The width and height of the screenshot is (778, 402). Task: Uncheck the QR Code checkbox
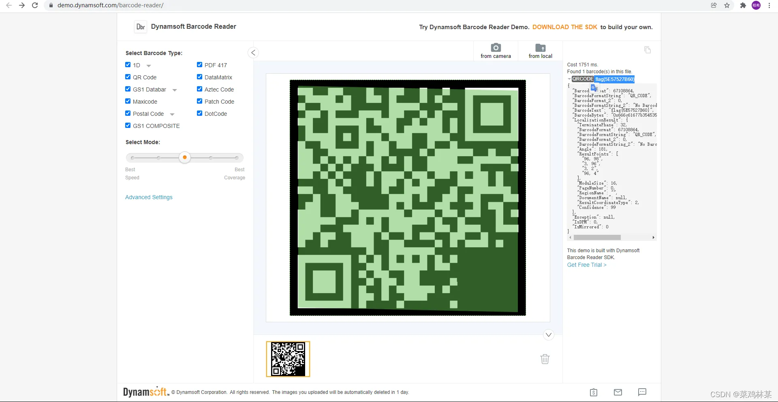[128, 77]
